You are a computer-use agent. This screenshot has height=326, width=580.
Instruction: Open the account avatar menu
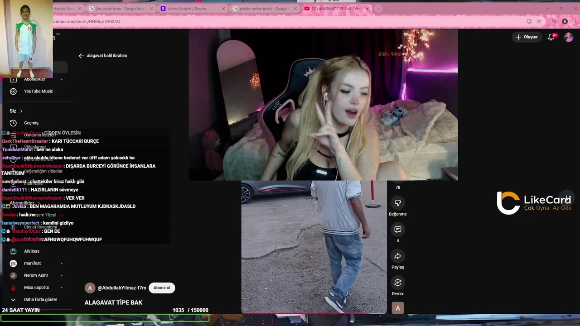tap(568, 37)
